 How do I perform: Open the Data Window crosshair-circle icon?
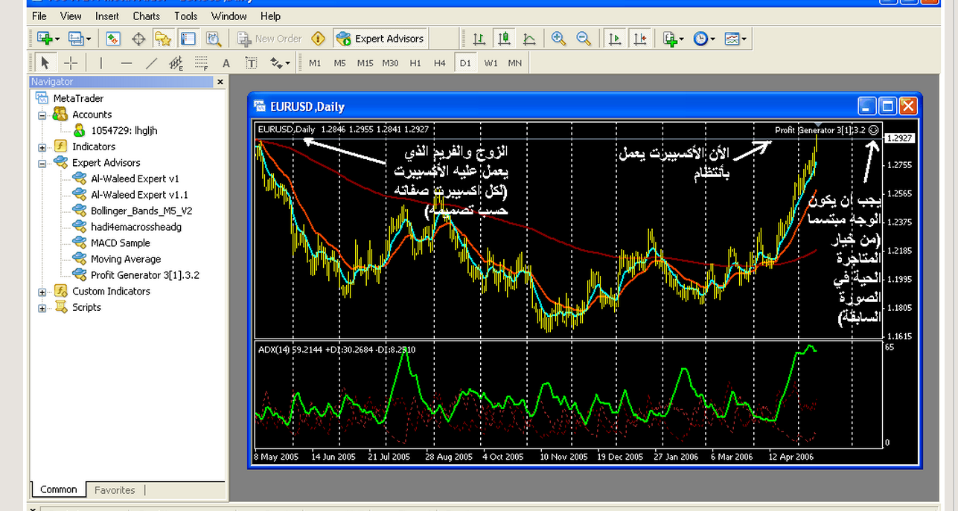[x=138, y=39]
